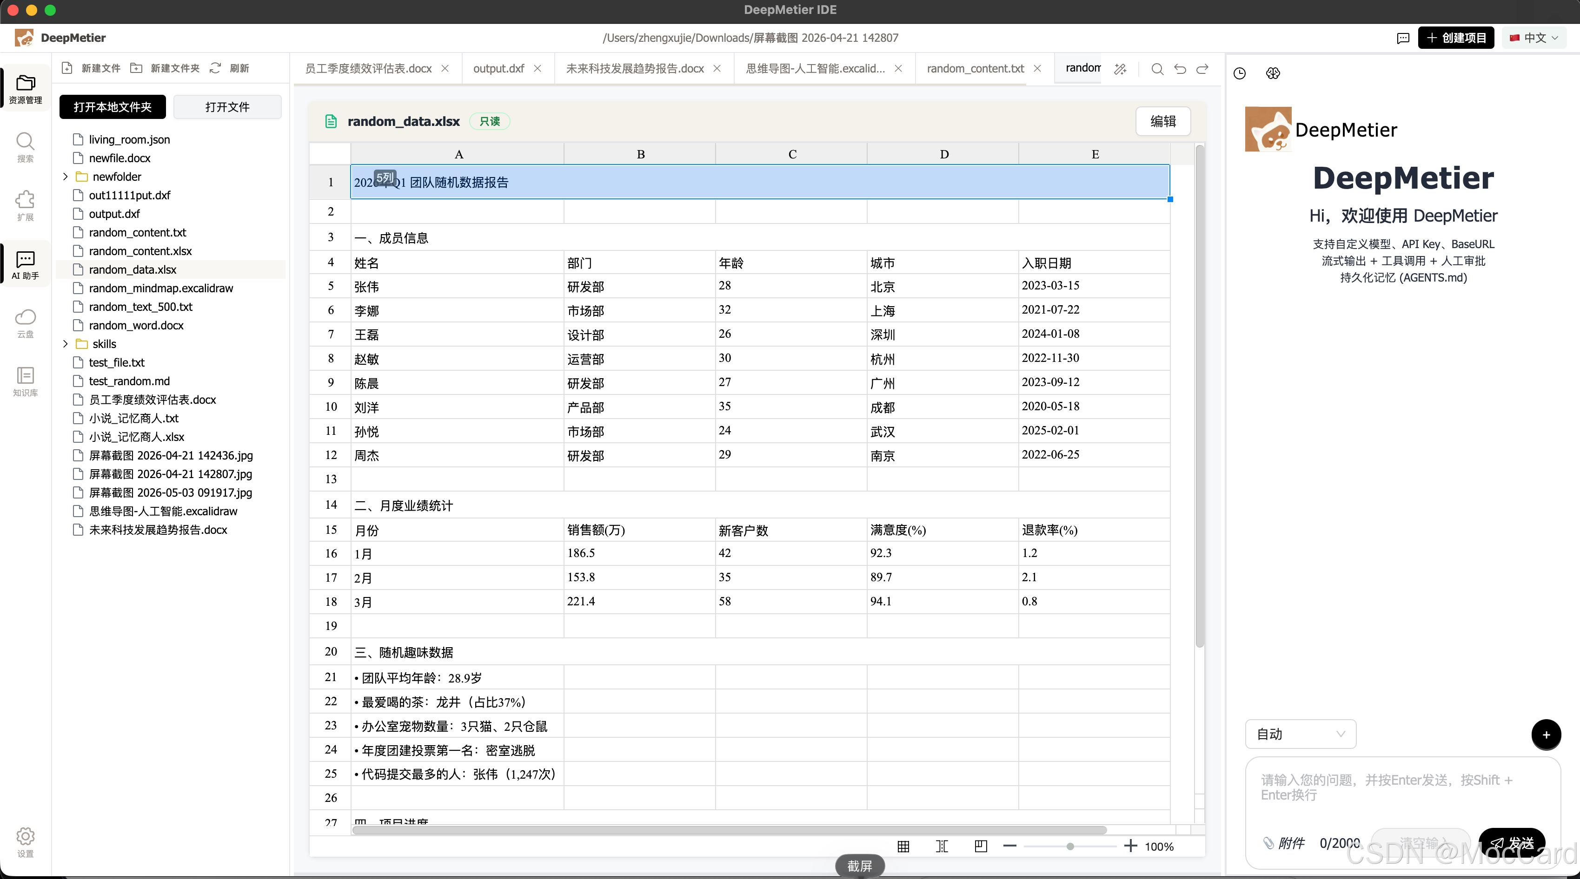Click the zoom out minus icon
The width and height of the screenshot is (1580, 879).
point(1009,846)
